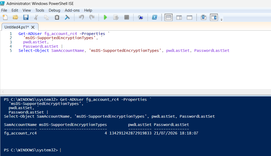Click pwdLastSet console column header
Screen dimensions: 271x156
(140, 125)
